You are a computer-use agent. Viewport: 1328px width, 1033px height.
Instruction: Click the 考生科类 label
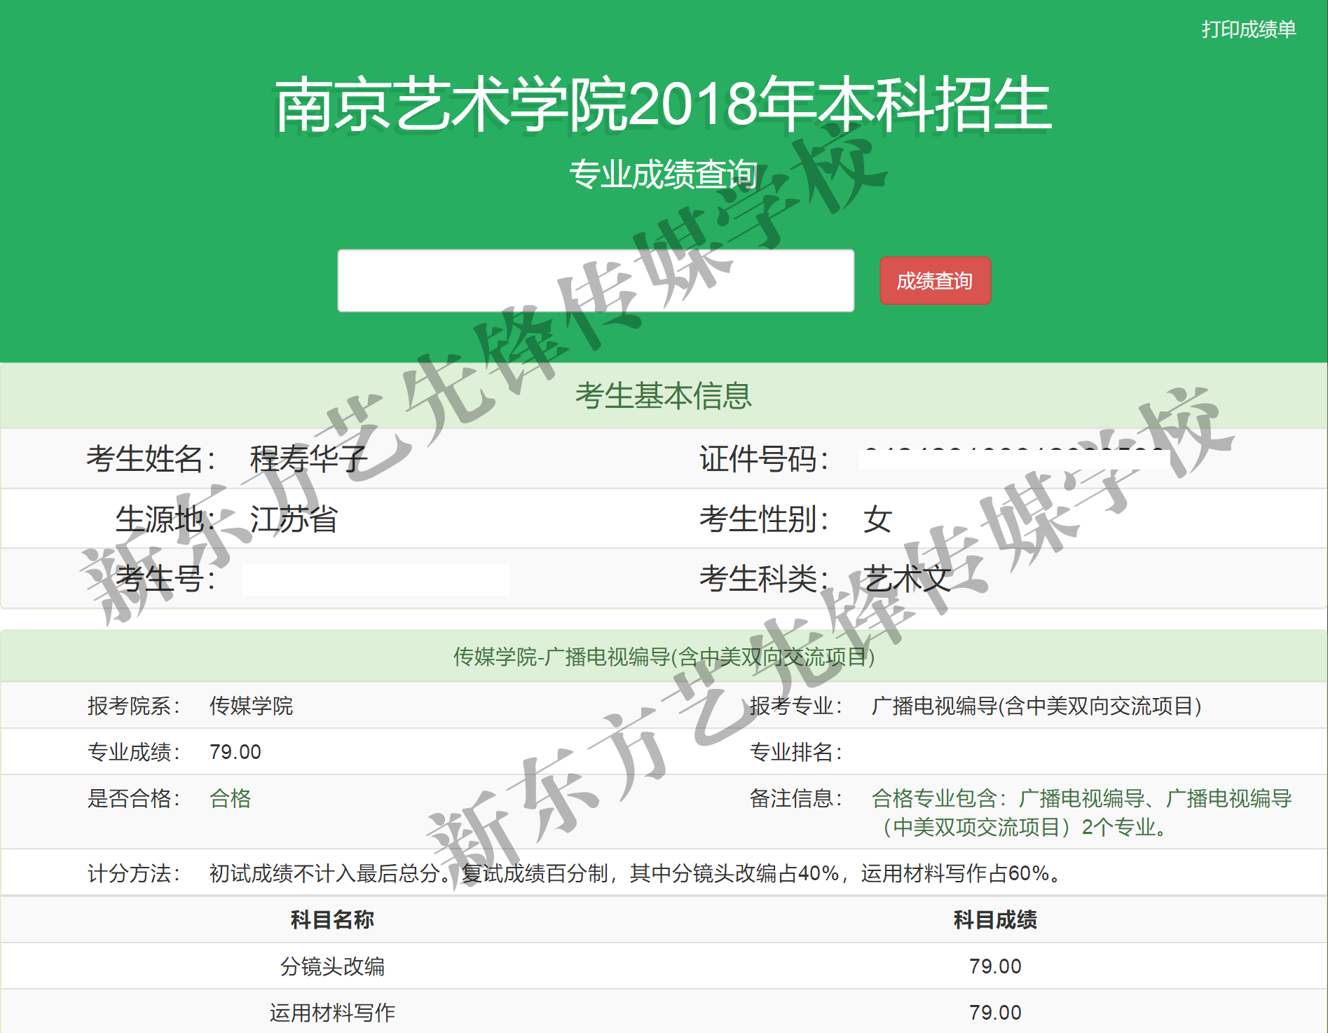(765, 579)
